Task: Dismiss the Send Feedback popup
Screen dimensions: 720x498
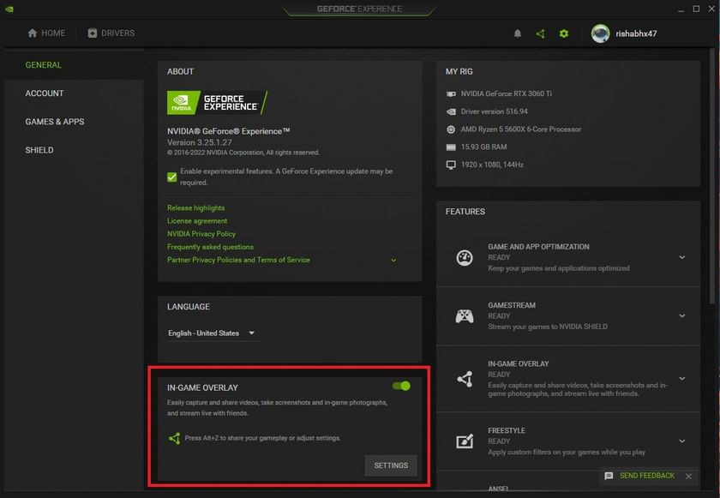Action: 688,476
